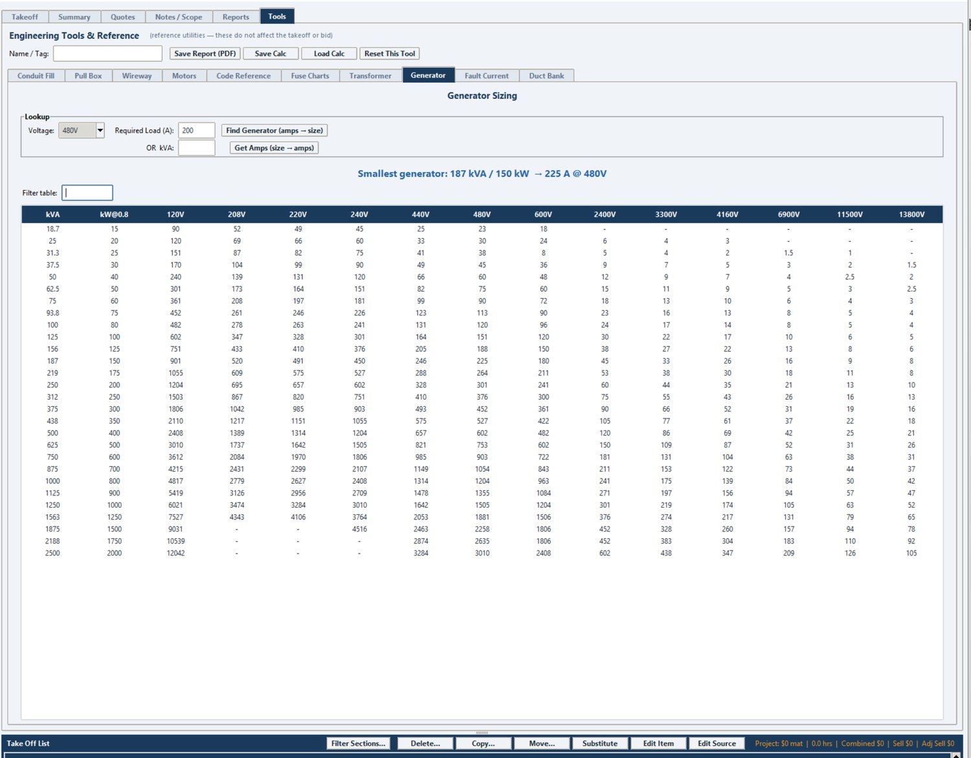Select the 1000 kVA table row
The height and width of the screenshot is (758, 971).
482,481
